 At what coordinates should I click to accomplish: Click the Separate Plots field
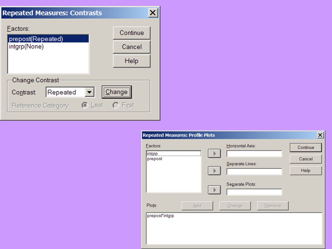coord(254,192)
